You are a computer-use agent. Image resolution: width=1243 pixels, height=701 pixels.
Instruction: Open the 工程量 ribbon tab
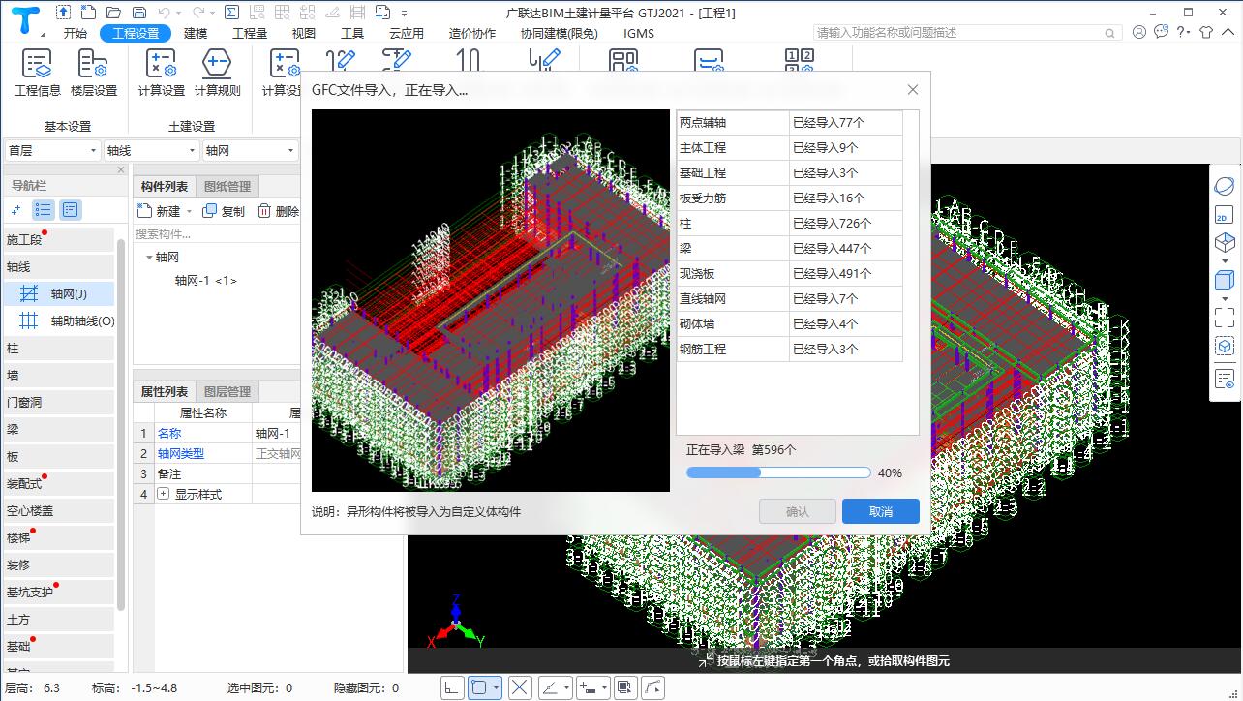(x=250, y=33)
